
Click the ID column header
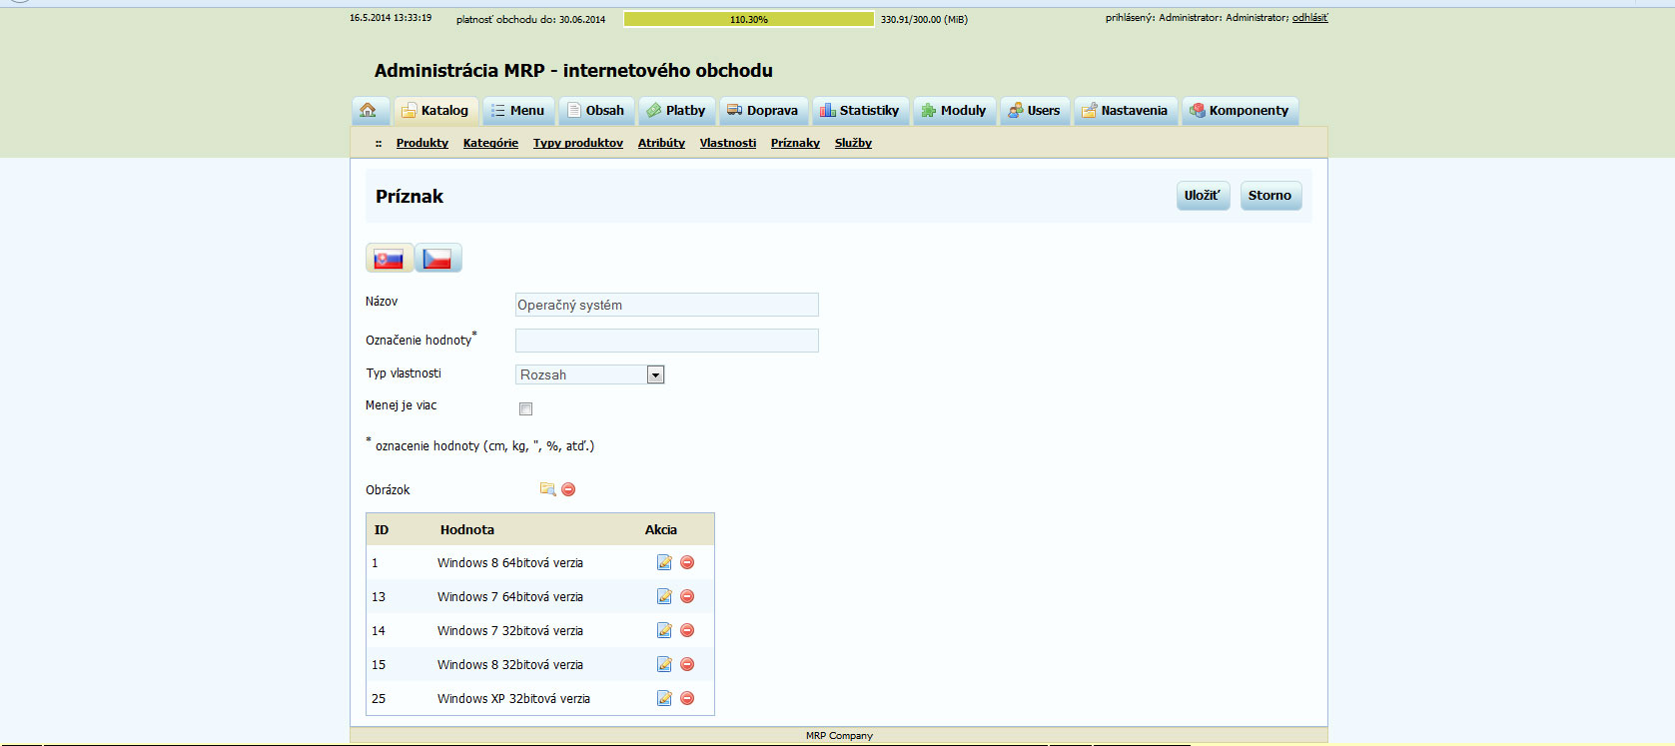point(382,530)
